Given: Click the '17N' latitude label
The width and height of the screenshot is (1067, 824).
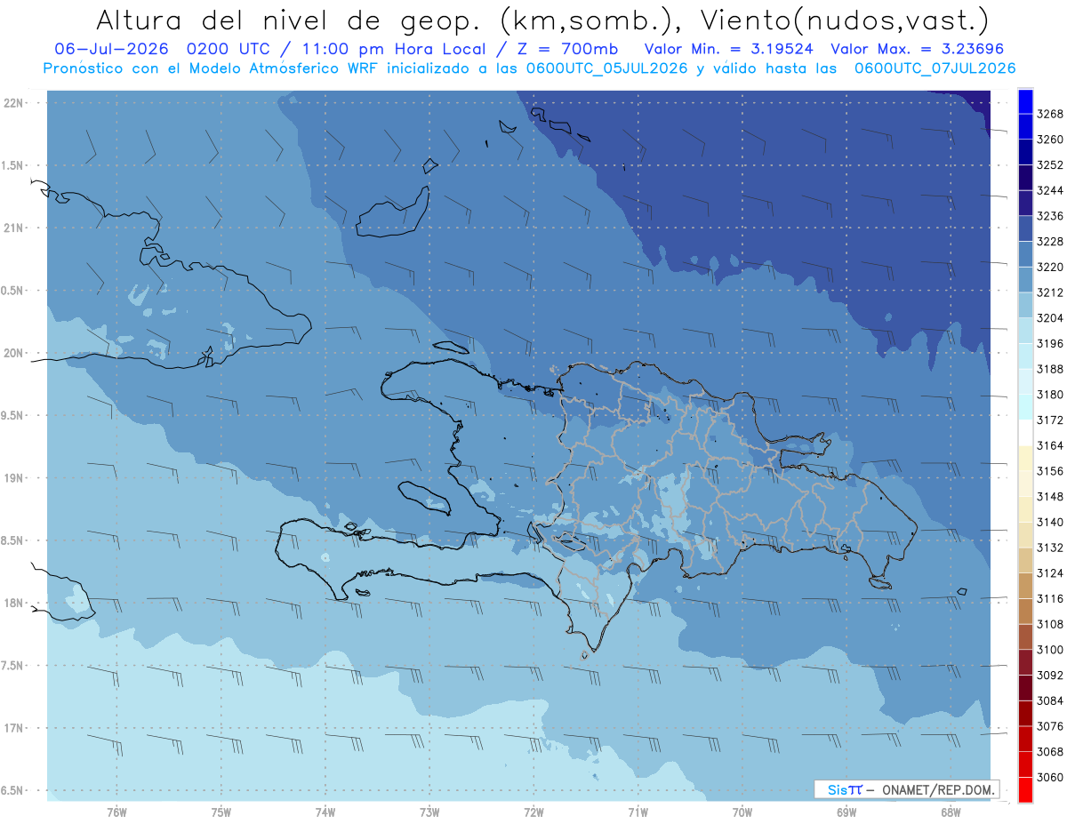Looking at the screenshot, I should [14, 728].
